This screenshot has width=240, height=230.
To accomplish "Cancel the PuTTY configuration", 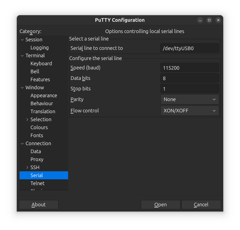I will coord(201,205).
